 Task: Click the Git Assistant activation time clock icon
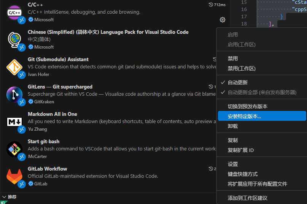click(215, 59)
